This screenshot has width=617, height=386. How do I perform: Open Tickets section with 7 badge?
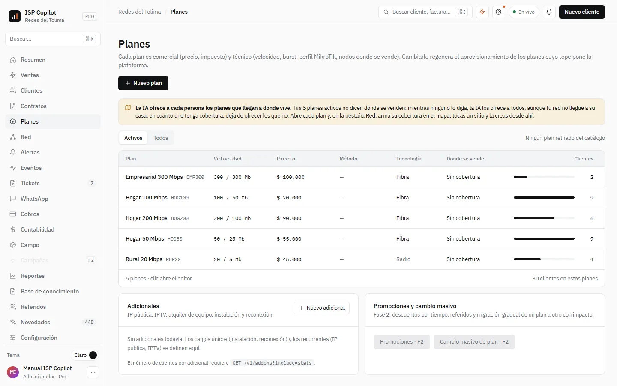53,183
